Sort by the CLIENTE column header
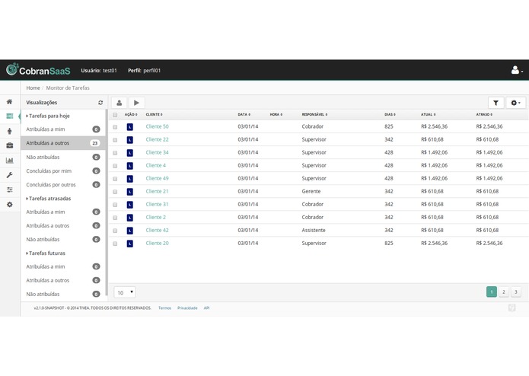This screenshot has width=529, height=376. pos(155,115)
